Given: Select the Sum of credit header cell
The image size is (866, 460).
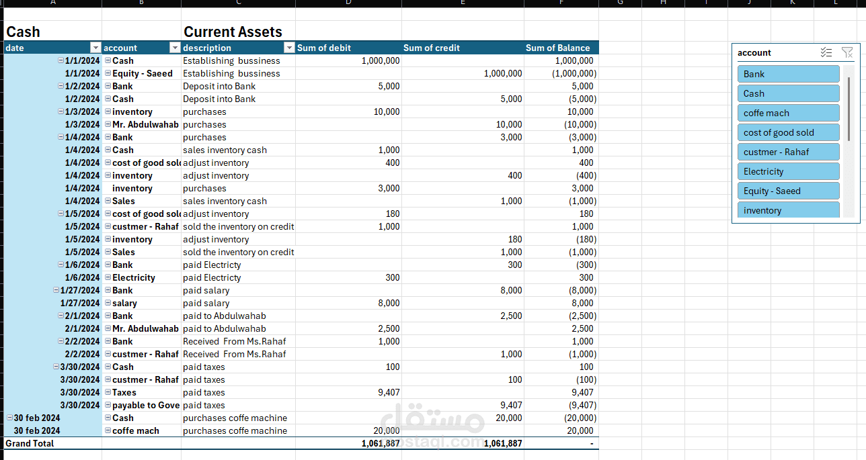Looking at the screenshot, I should tap(463, 48).
